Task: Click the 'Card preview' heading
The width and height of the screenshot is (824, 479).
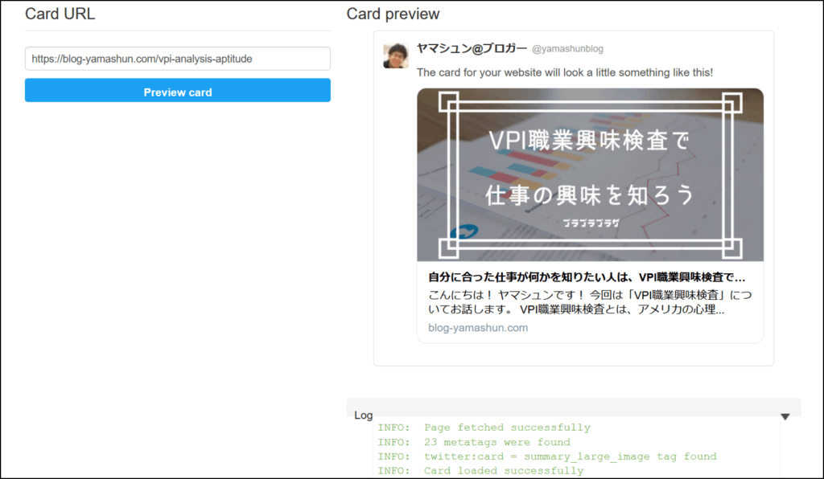Action: (x=393, y=14)
